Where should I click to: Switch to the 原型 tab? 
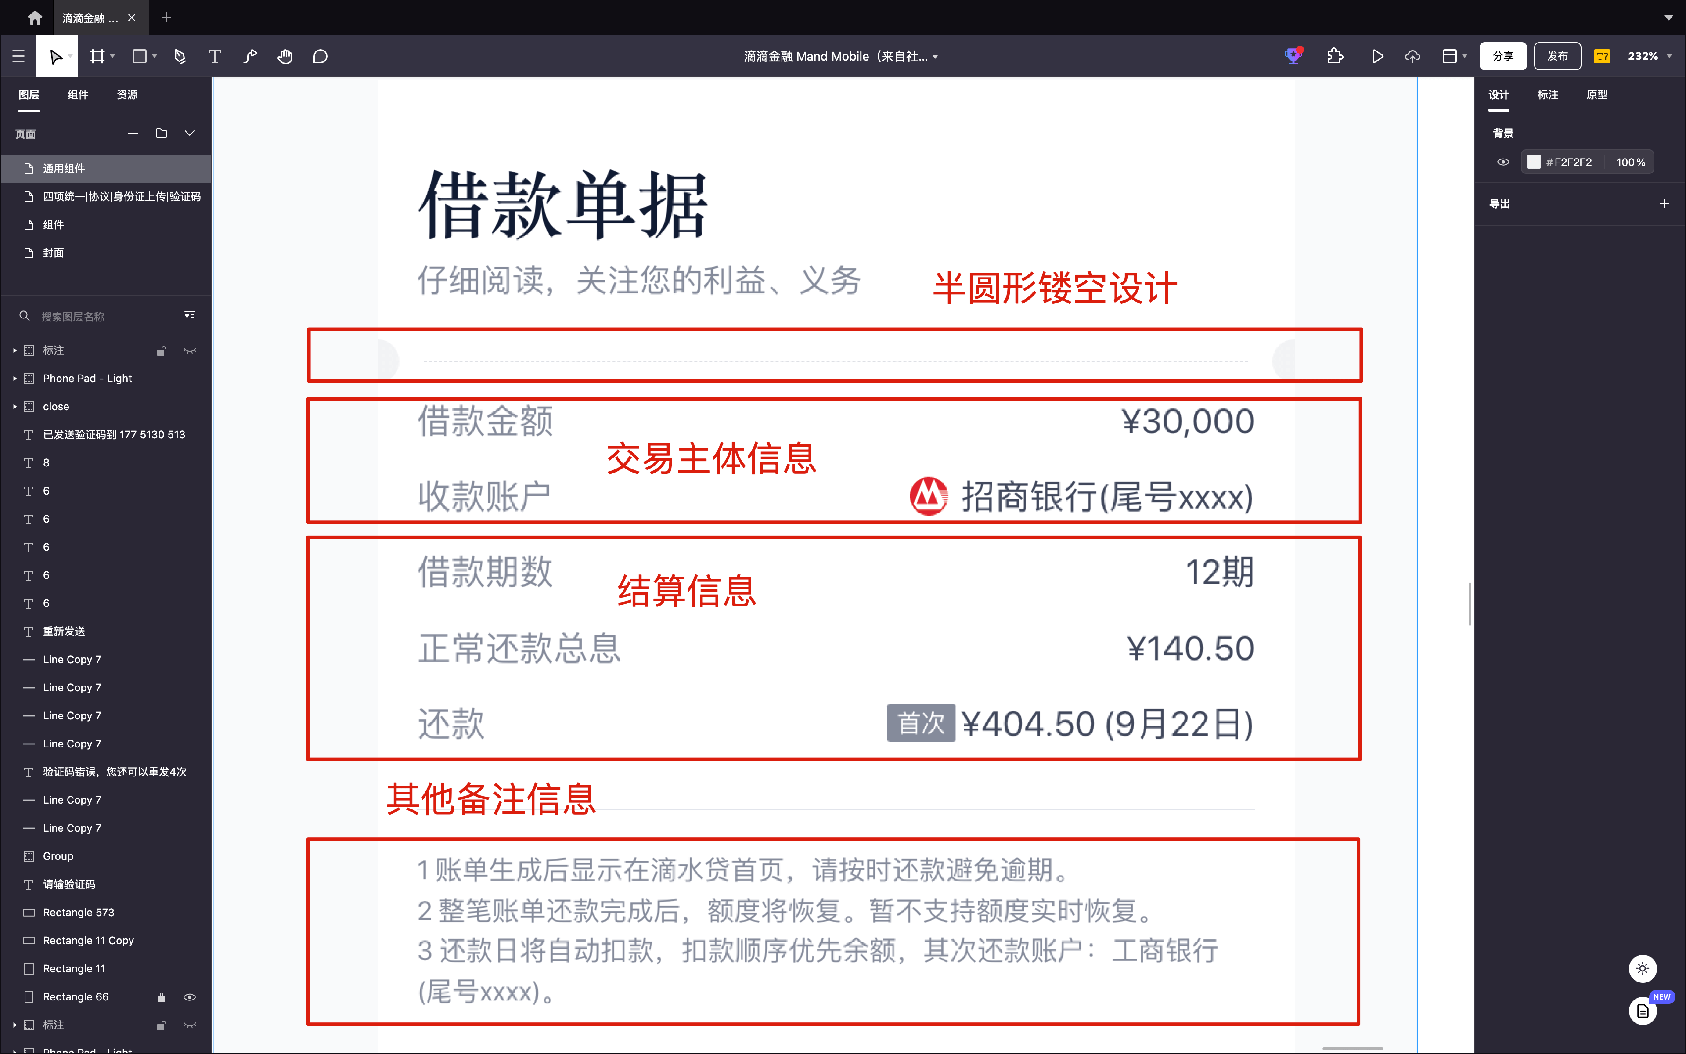click(1597, 95)
